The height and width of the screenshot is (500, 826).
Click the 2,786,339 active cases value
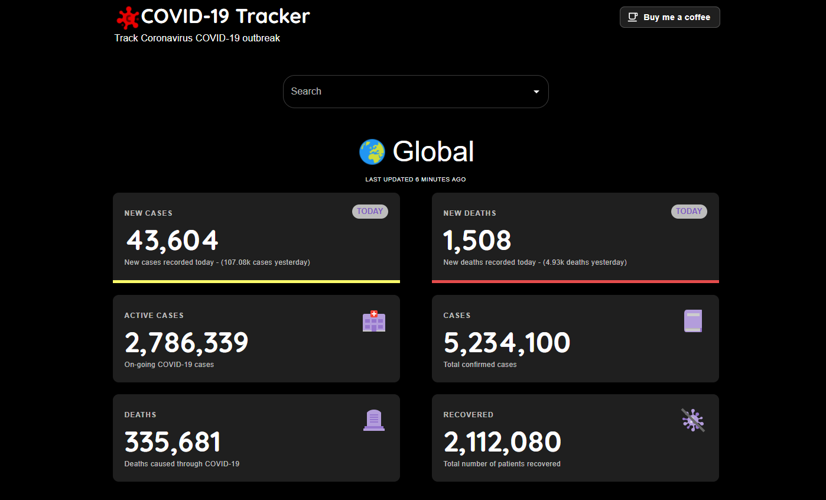(187, 343)
